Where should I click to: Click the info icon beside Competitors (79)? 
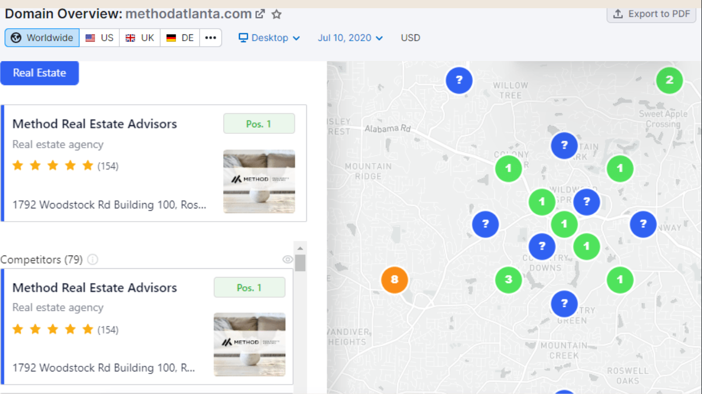93,260
